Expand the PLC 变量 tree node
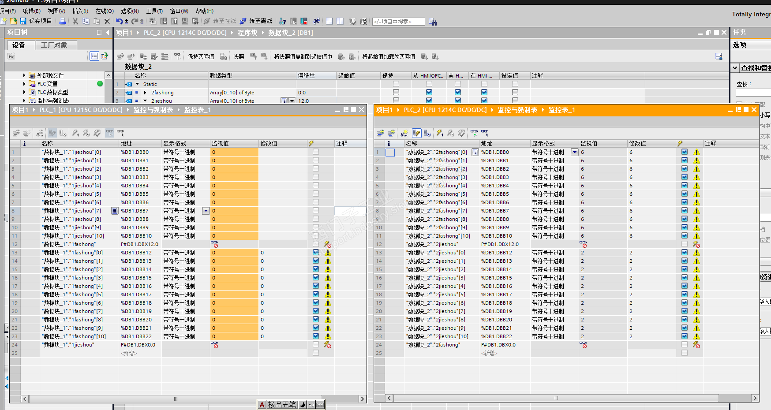771x410 pixels. pos(24,84)
